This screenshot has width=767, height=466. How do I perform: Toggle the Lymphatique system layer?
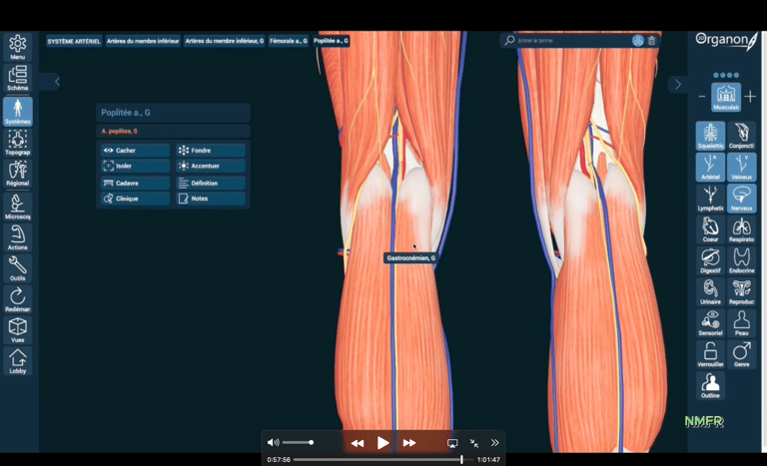(x=710, y=199)
